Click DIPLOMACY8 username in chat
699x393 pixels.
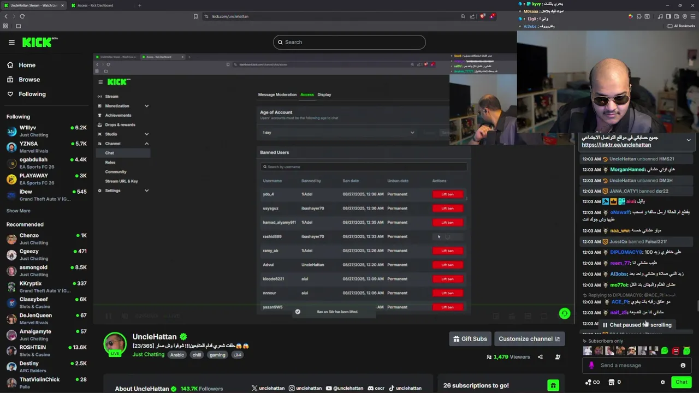(x=626, y=252)
